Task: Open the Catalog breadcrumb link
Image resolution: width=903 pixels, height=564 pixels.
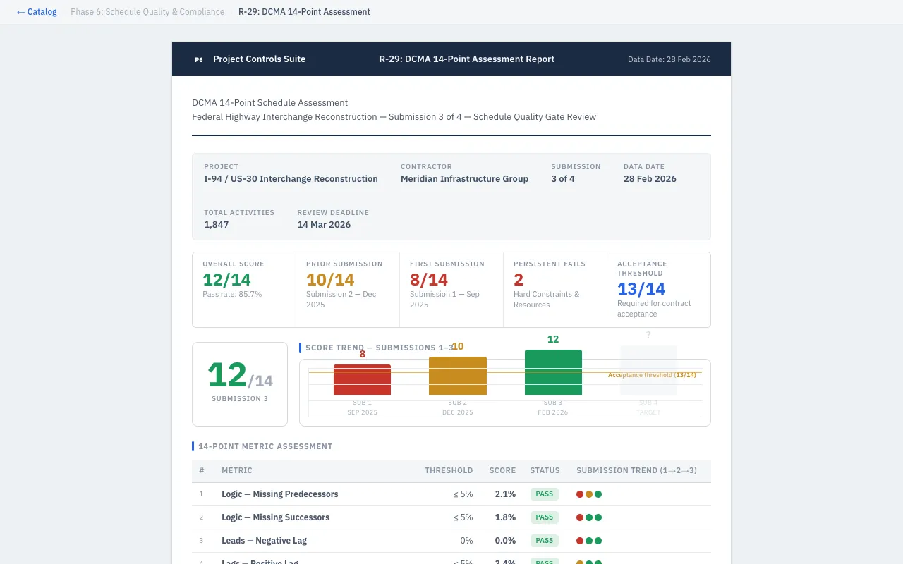Action: [x=36, y=11]
